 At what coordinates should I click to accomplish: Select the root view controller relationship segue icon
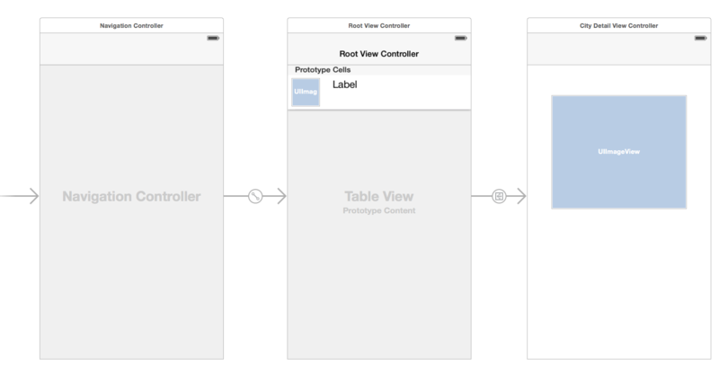click(255, 196)
